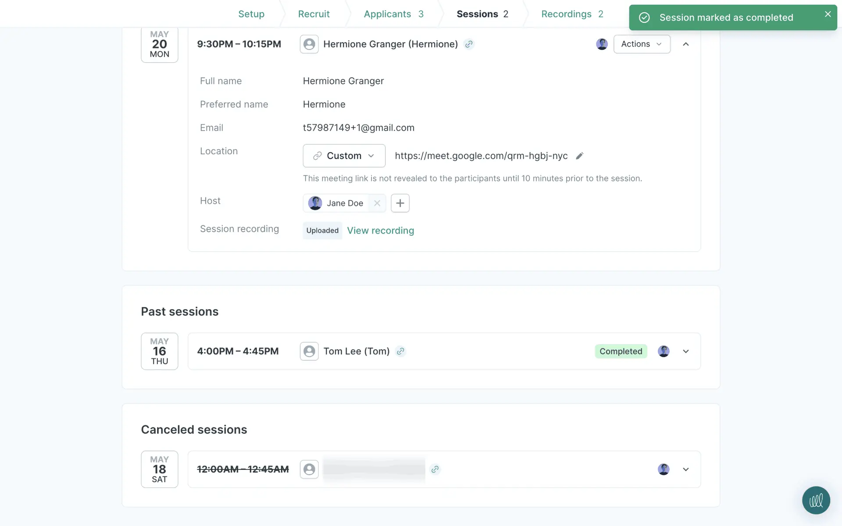Screen dimensions: 842x526
Task: Click link icon next to Hermione Granger
Action: 469,44
